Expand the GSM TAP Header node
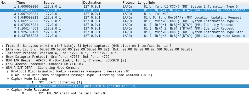 coord(2,60)
